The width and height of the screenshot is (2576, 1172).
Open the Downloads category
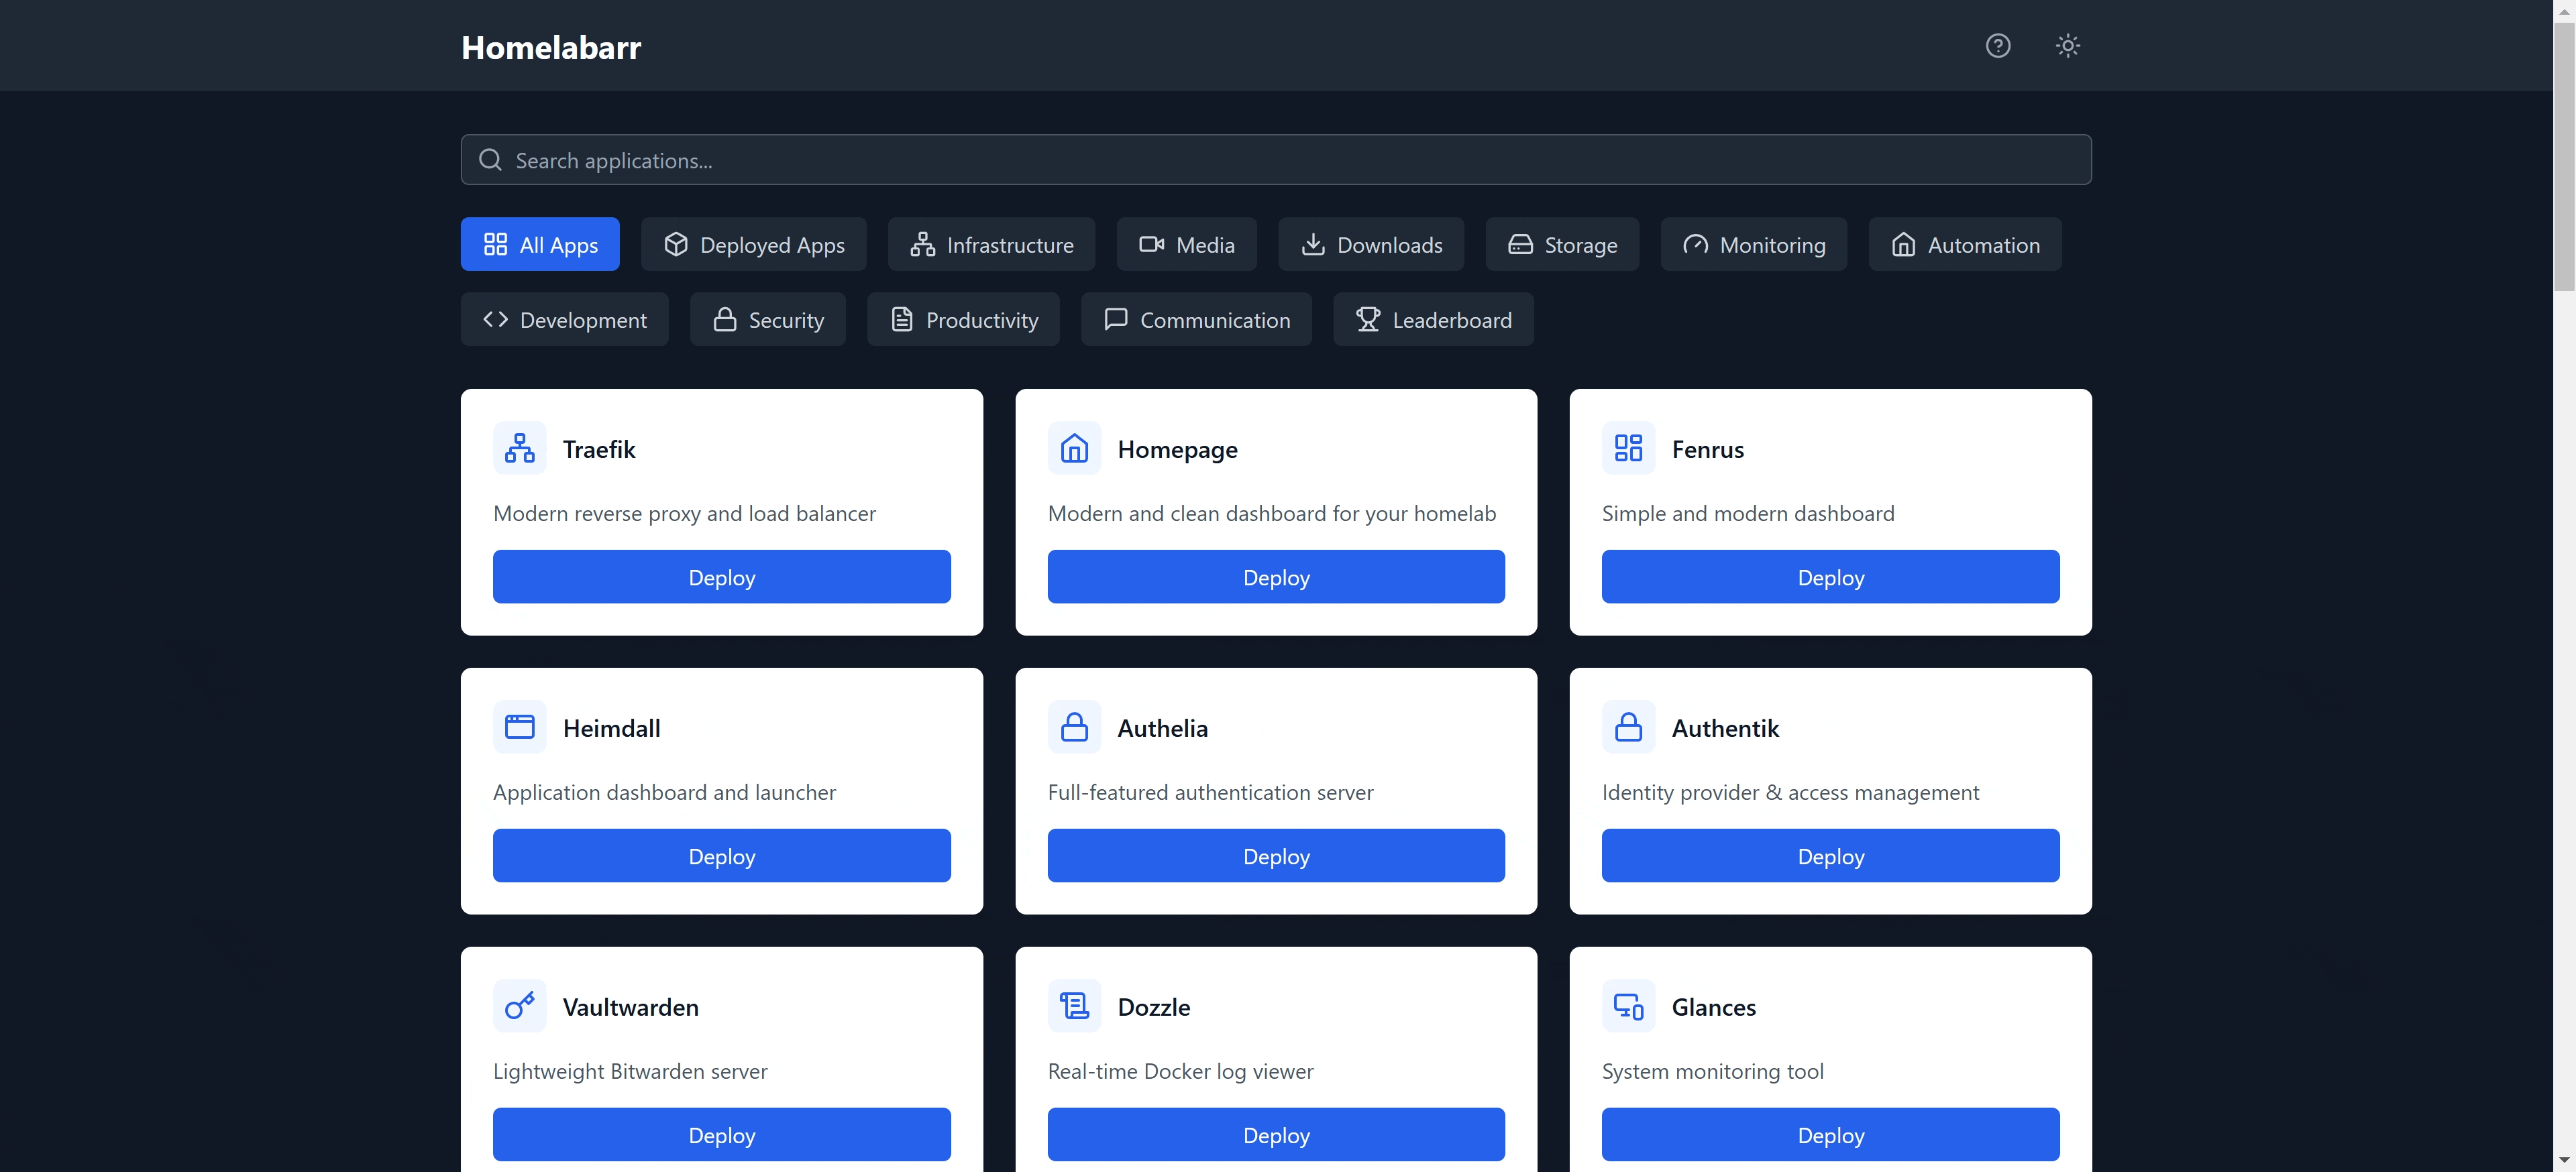[1371, 244]
